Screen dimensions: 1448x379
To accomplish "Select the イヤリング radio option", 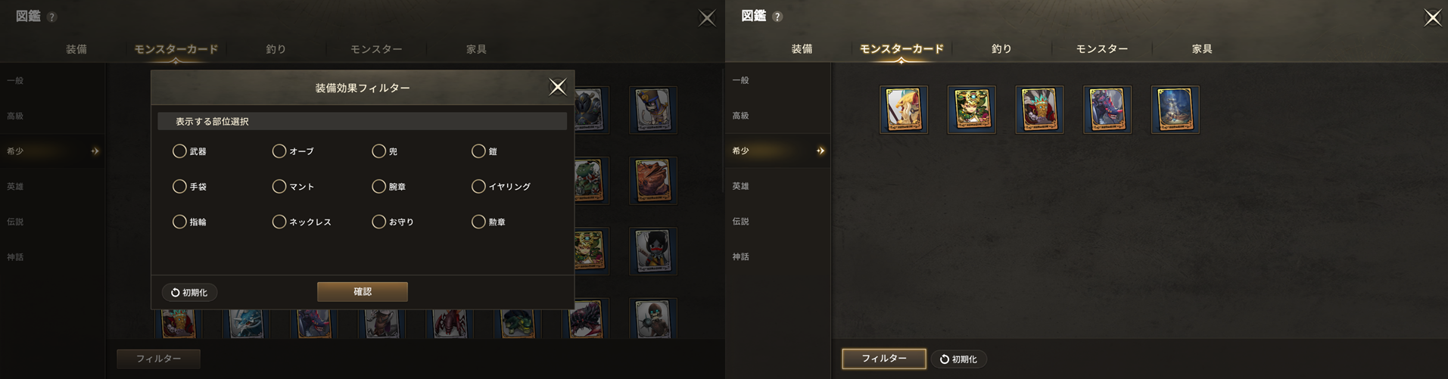I will (501, 186).
